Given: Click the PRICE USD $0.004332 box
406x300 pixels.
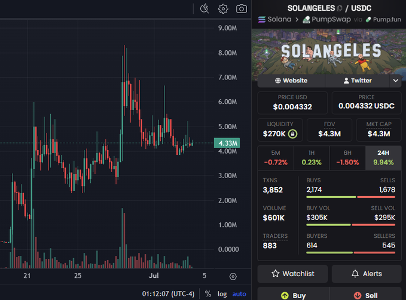Looking at the screenshot, I should pyautogui.click(x=292, y=103).
